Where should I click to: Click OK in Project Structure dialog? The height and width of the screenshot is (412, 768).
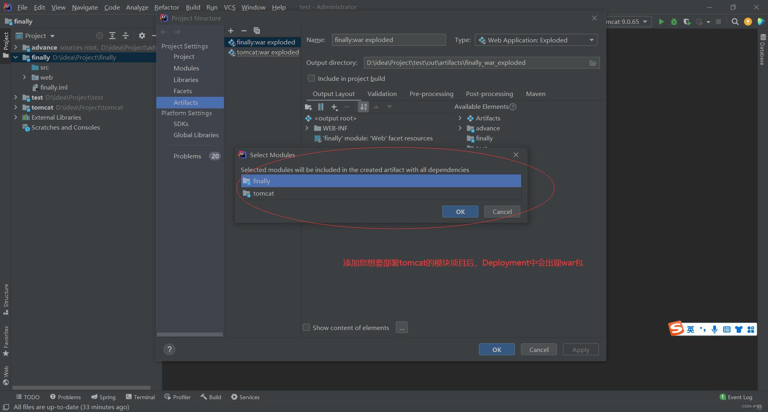click(x=496, y=350)
